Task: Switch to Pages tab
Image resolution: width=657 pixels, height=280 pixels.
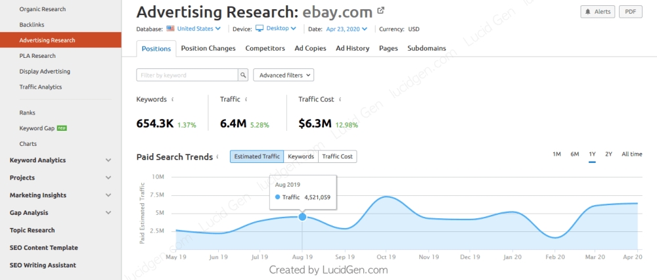Action: [388, 48]
